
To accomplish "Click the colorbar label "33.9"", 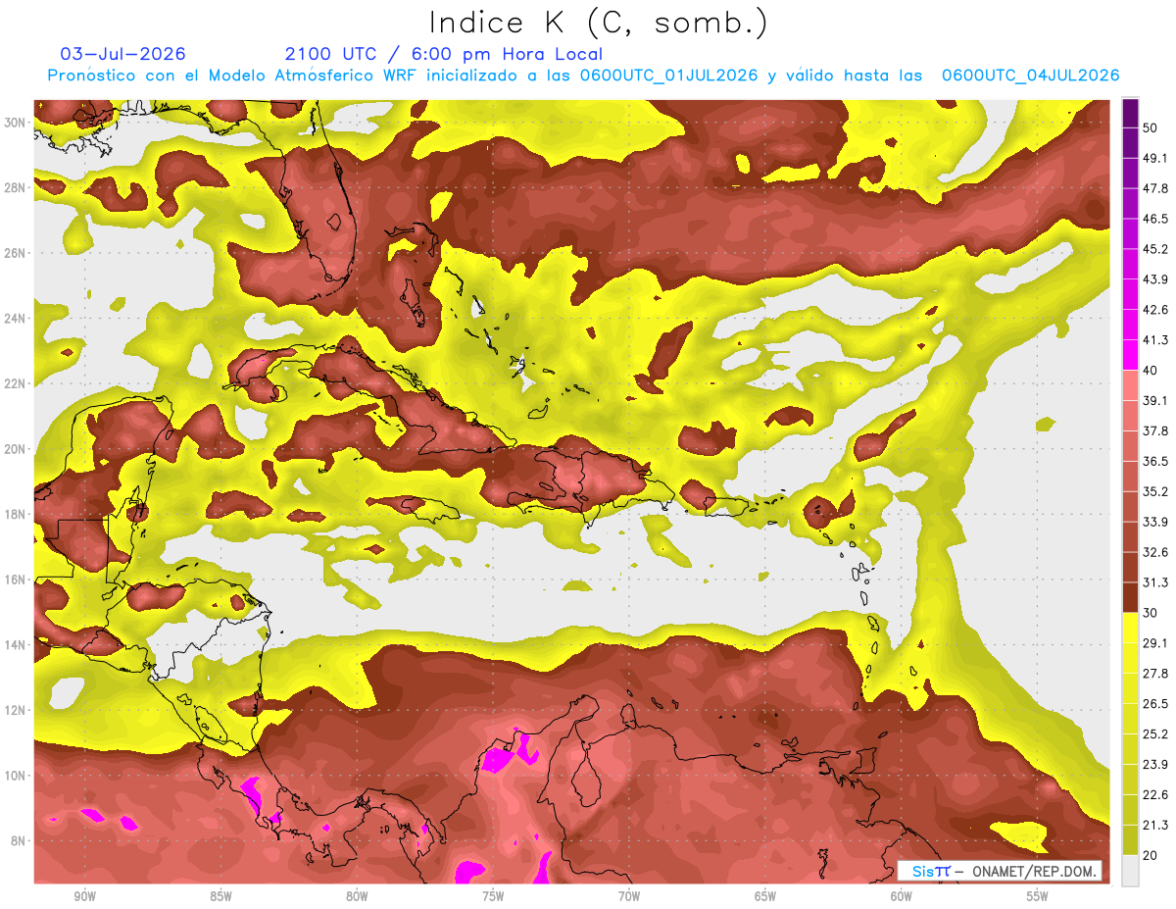I will tap(1155, 522).
